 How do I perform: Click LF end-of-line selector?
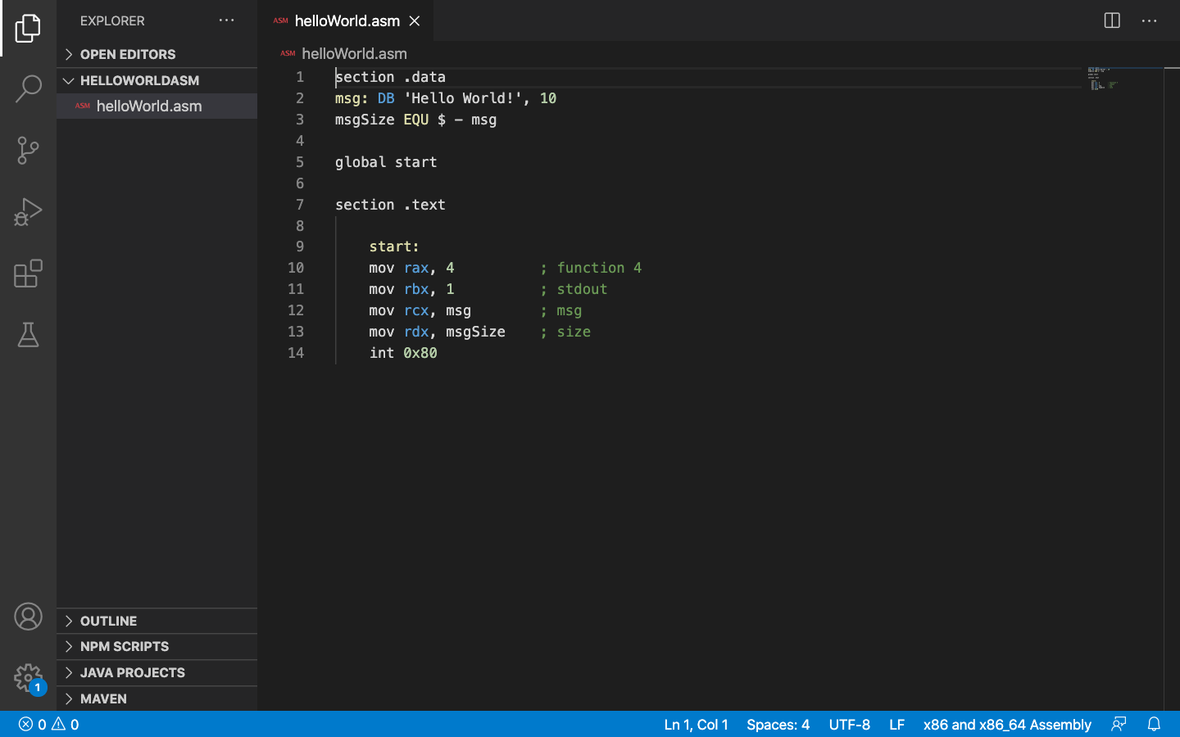pyautogui.click(x=896, y=724)
